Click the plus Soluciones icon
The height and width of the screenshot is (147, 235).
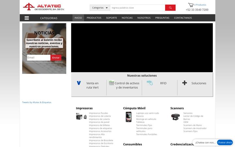184,83
